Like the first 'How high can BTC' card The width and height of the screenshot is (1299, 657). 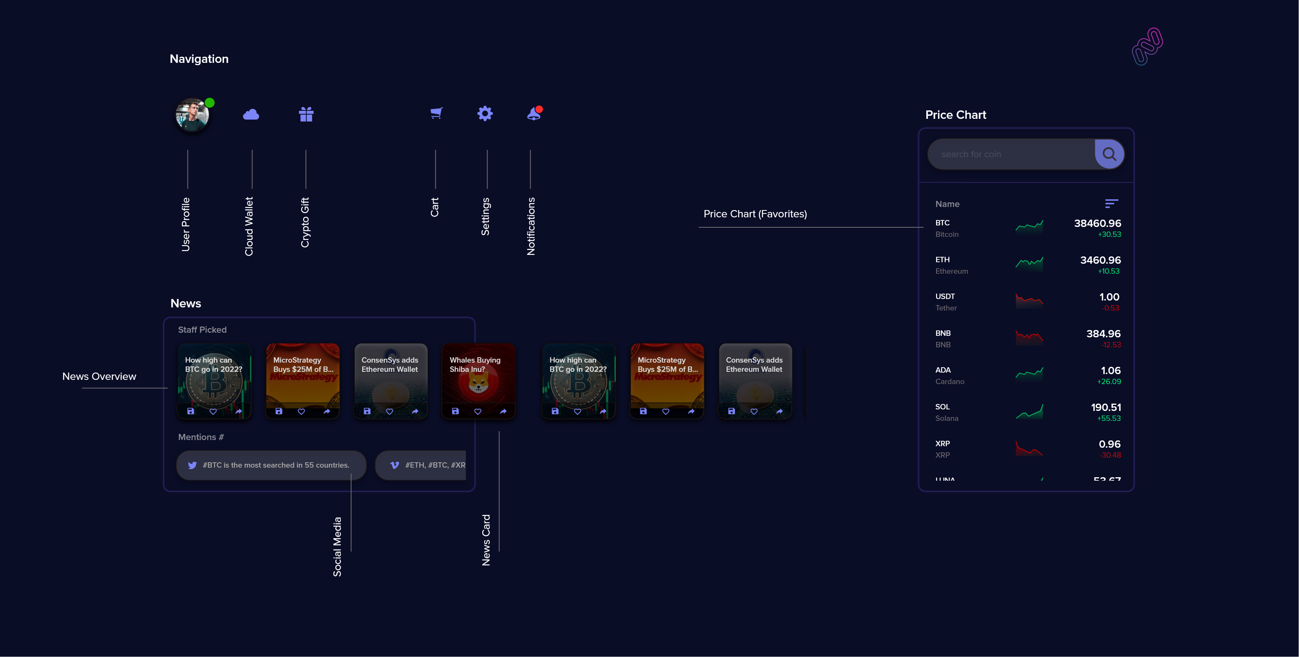coord(213,411)
